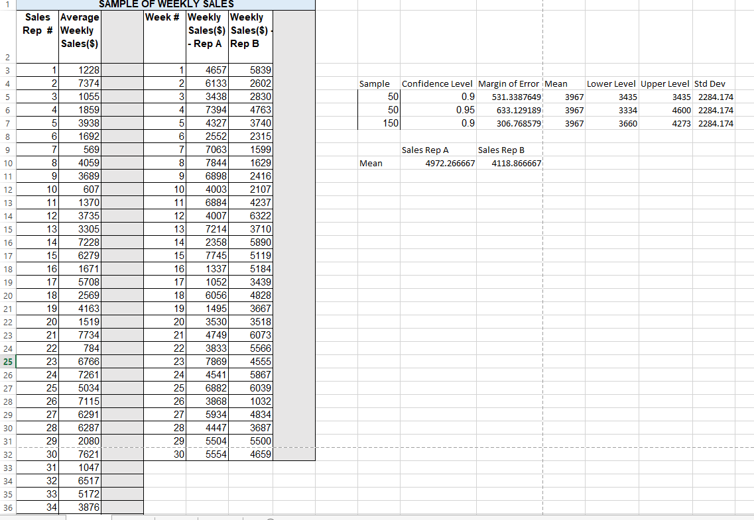Select Rep A weekly sales 4657
This screenshot has height=520, width=754.
[208, 70]
